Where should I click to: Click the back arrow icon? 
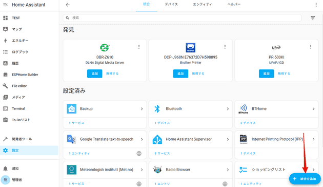[68, 5]
